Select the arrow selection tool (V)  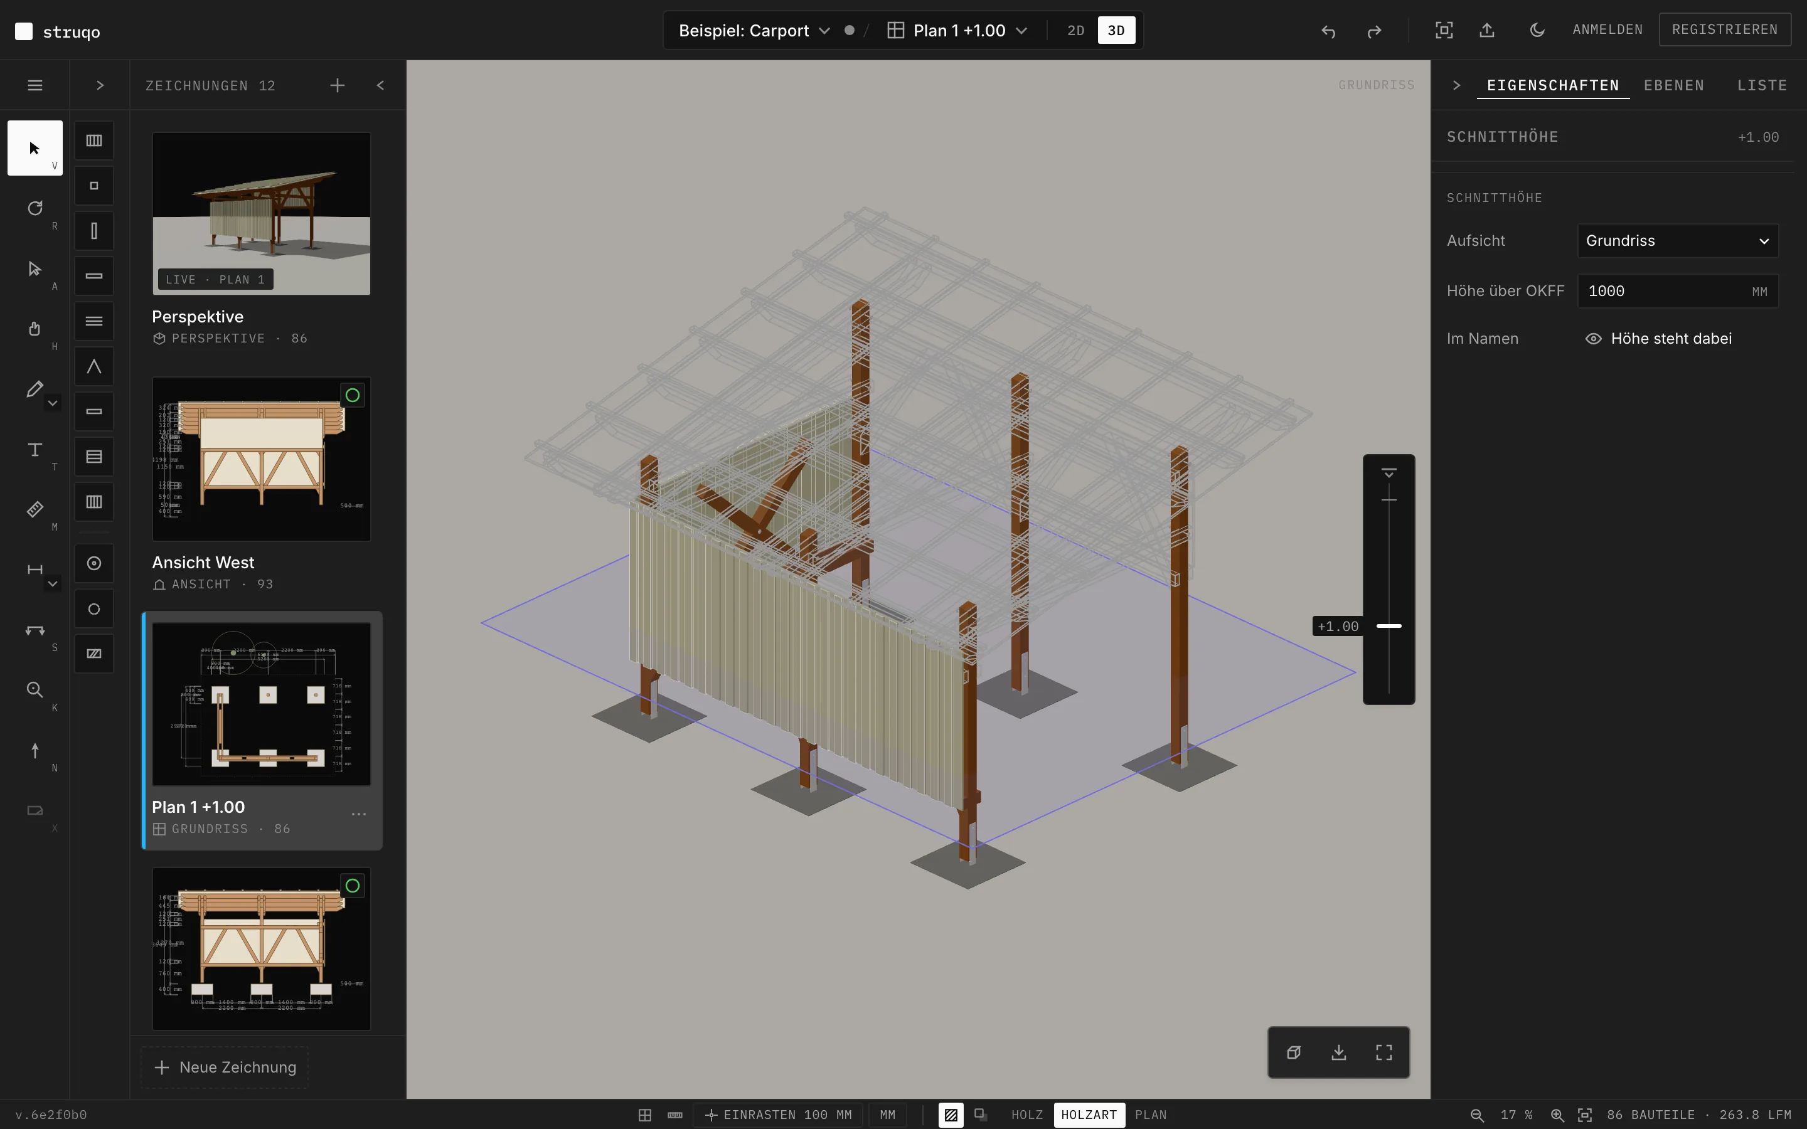(35, 148)
